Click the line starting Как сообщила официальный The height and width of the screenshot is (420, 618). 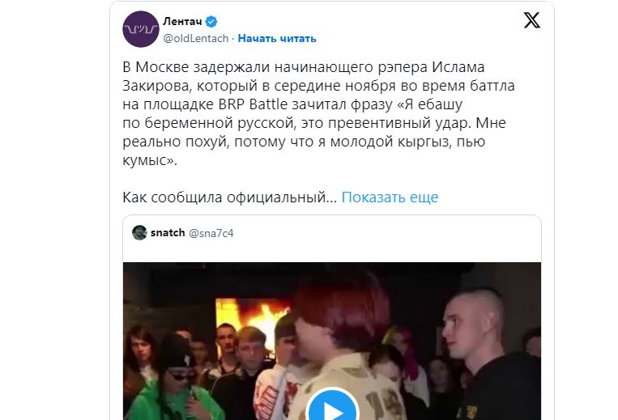pos(230,197)
